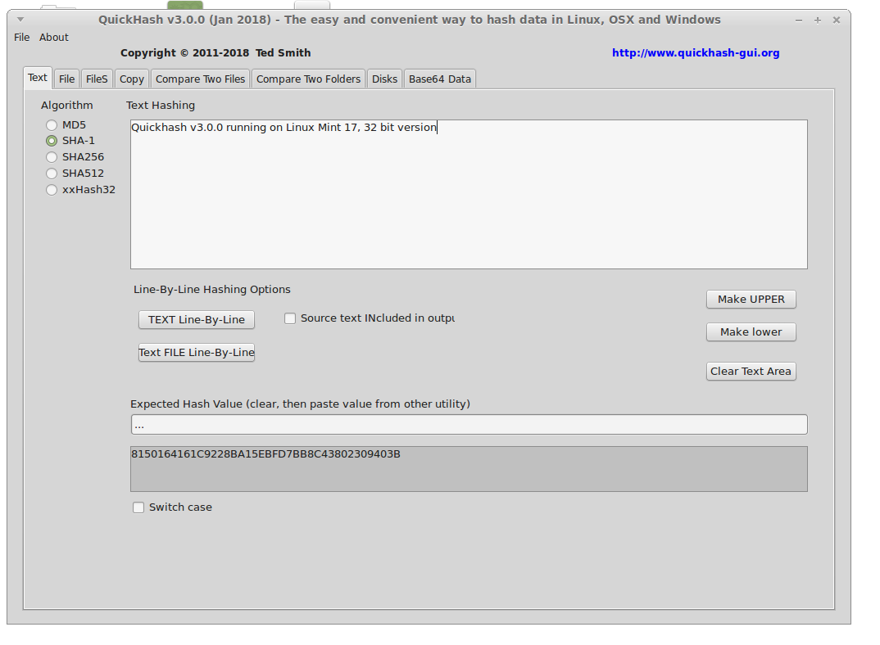Enable Source text included in output checkbox

pyautogui.click(x=290, y=318)
